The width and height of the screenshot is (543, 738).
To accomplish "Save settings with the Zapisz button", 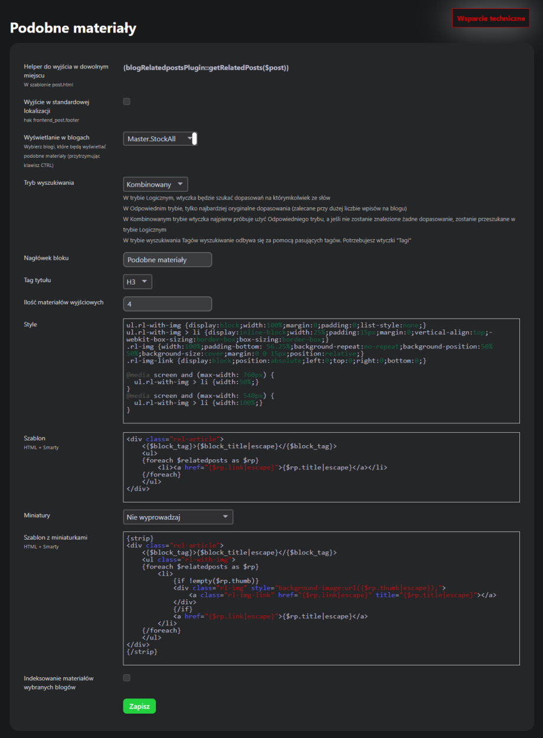I will 139,707.
